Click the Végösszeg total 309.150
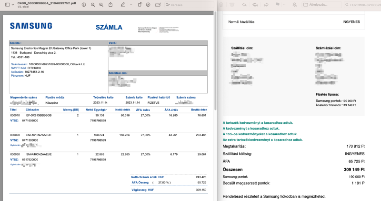 [x=201, y=190]
